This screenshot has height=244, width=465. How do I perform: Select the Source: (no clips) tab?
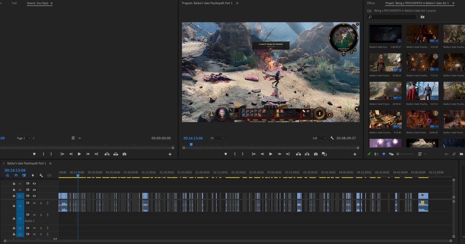click(38, 3)
